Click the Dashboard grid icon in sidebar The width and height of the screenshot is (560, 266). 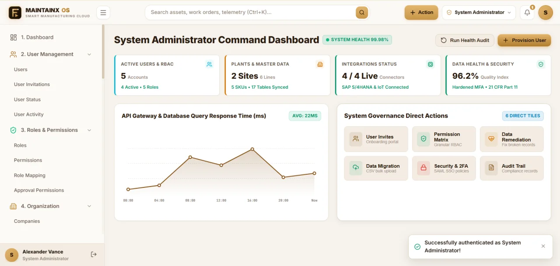[14, 38]
